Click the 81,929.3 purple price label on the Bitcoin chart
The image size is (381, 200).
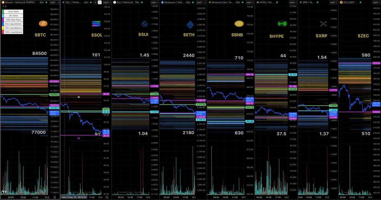coord(54,81)
